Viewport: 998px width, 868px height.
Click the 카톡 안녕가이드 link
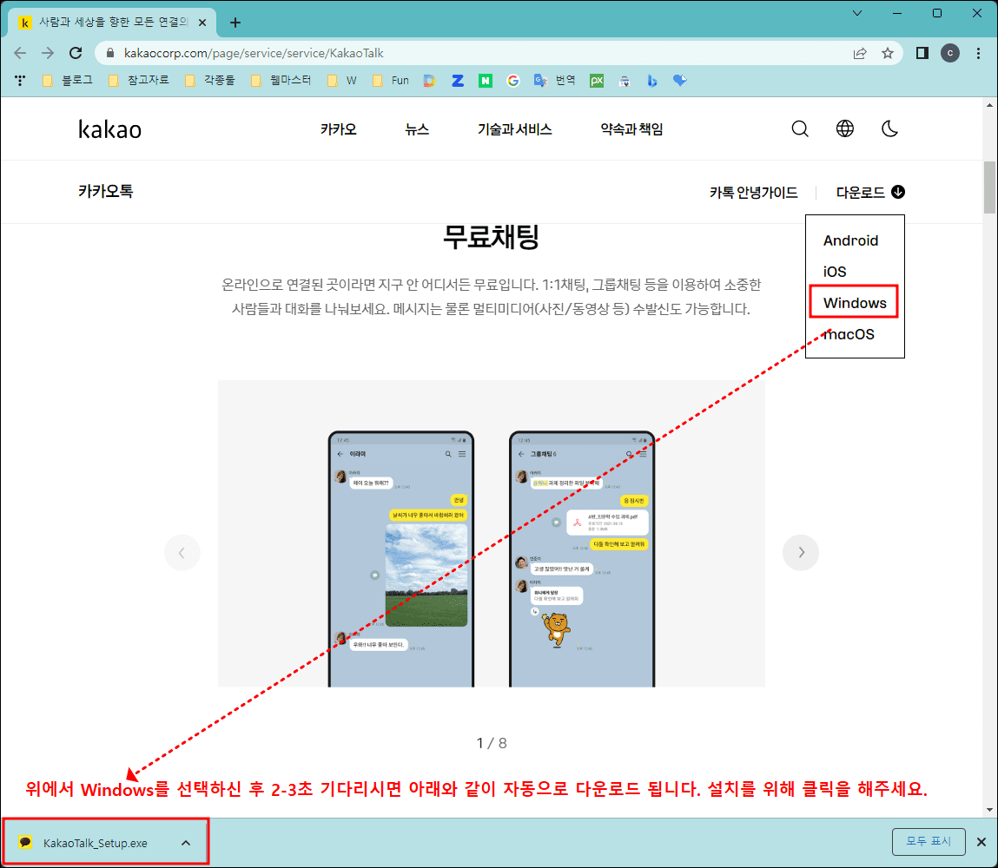(754, 192)
